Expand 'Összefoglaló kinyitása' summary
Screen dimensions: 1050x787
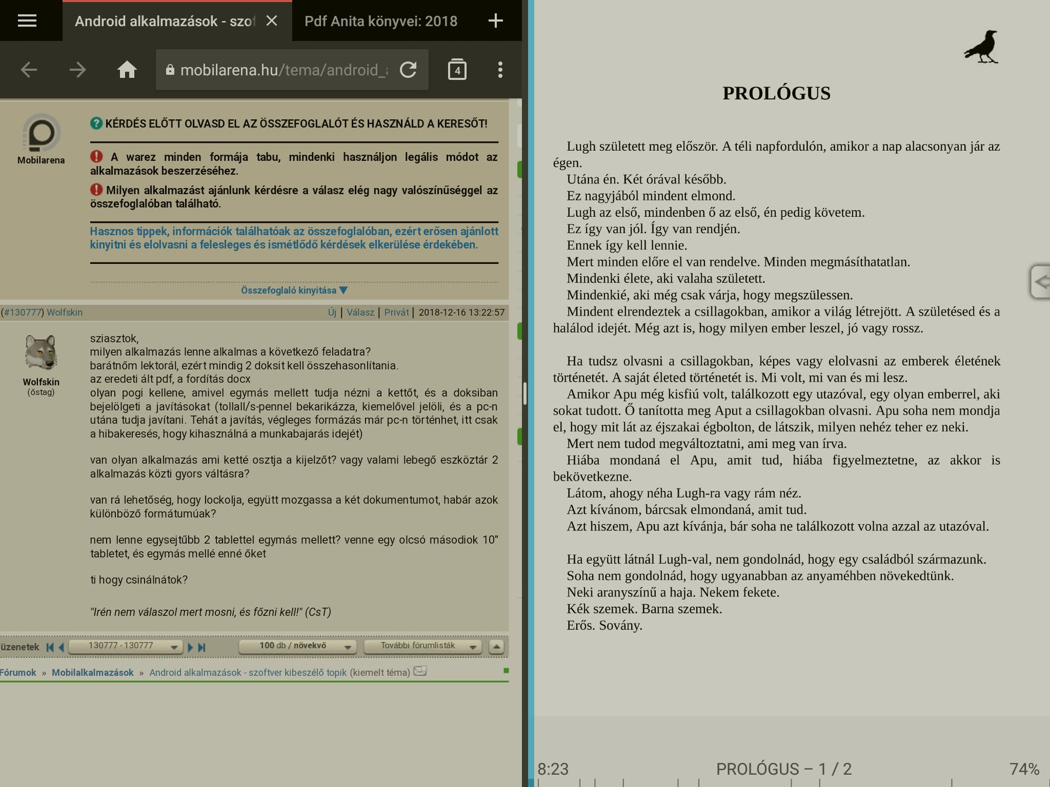pos(294,290)
